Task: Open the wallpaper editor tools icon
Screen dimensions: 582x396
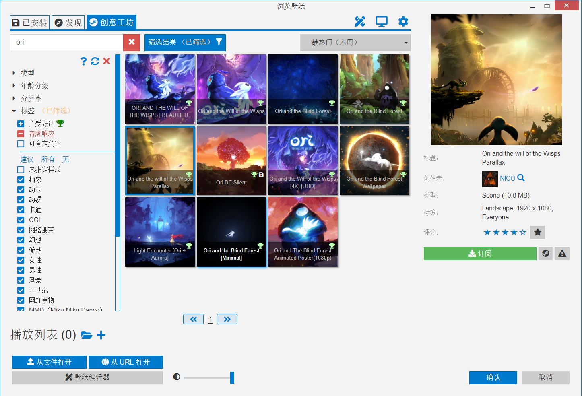Action: click(359, 22)
